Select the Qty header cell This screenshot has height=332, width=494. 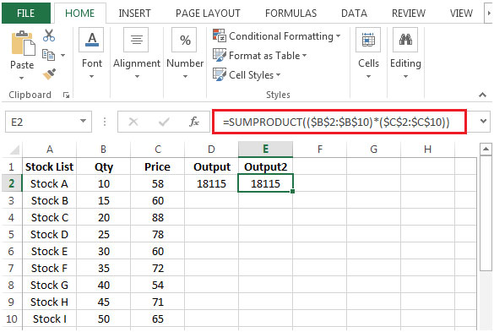pyautogui.click(x=103, y=166)
